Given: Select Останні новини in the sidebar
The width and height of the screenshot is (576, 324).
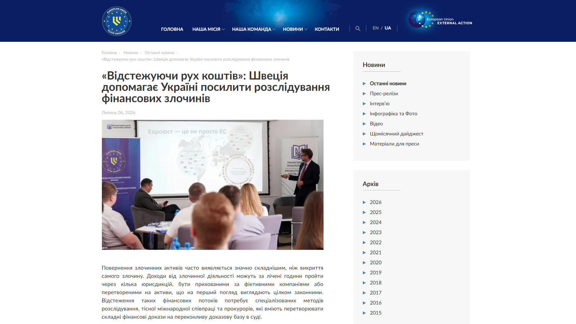Looking at the screenshot, I should [x=388, y=84].
